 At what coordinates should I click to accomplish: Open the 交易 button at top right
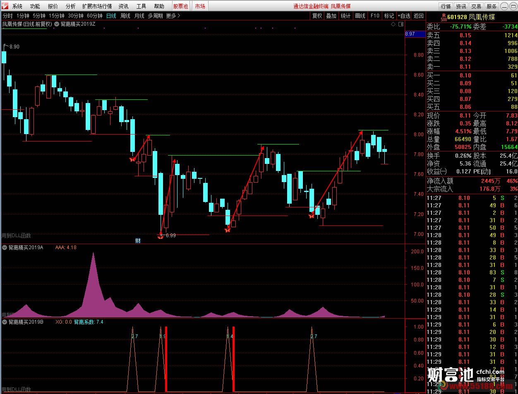(476, 6)
